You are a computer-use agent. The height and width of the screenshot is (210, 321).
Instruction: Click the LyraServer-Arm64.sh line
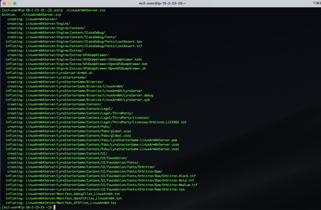(x=49, y=73)
